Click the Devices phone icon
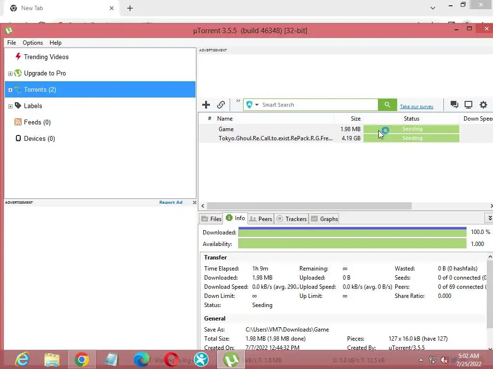The height and width of the screenshot is (369, 493). 18,138
